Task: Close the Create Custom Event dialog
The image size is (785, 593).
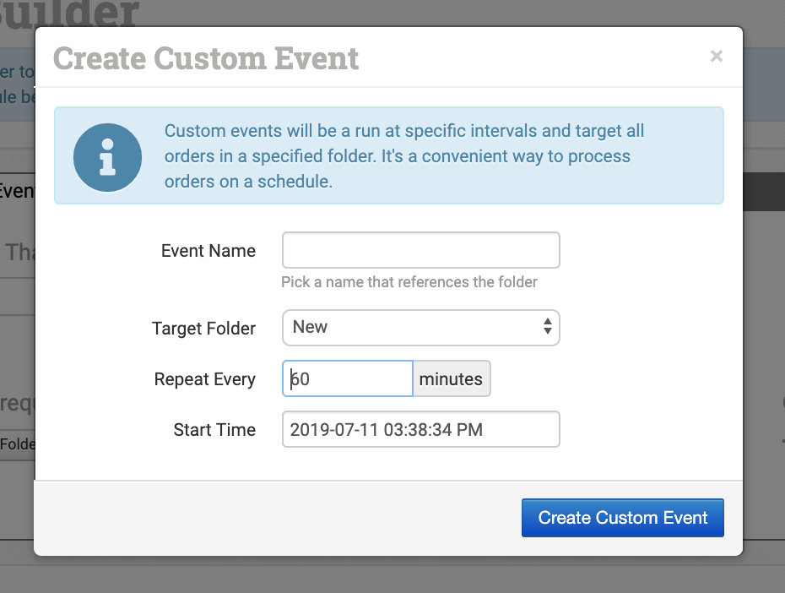Action: click(x=716, y=57)
